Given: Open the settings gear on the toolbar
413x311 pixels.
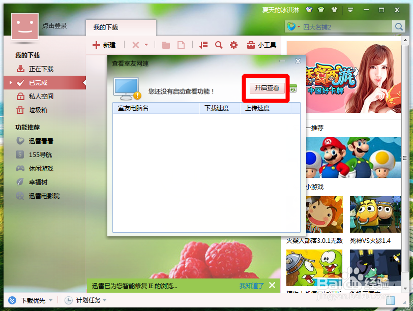Looking at the screenshot, I should [x=233, y=45].
